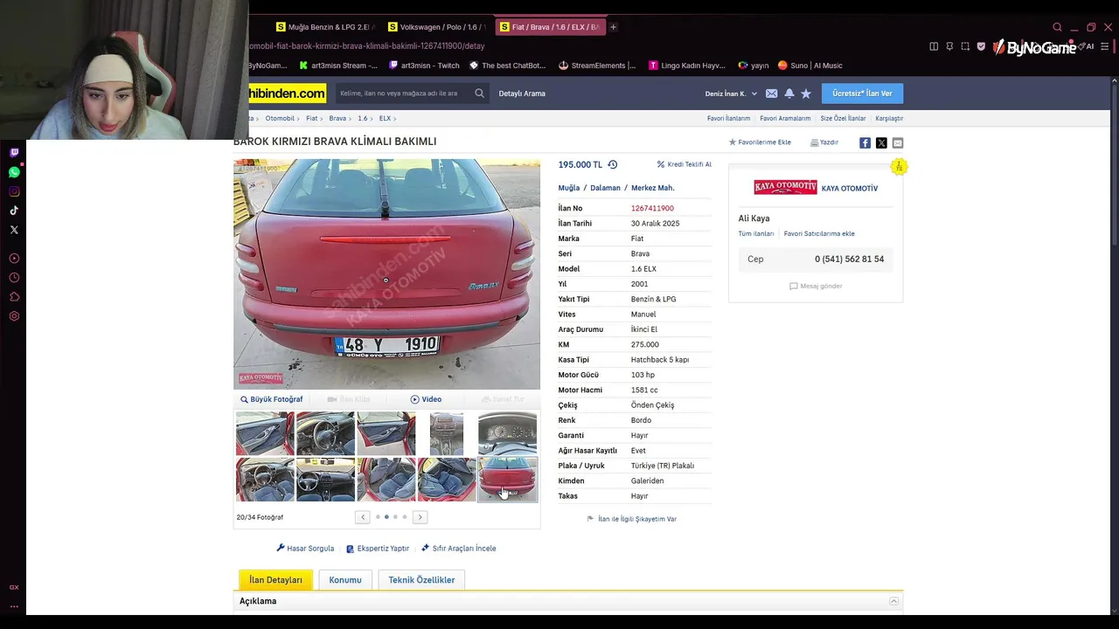Screen dimensions: 1119x629
Task: Go to previous thumbnail page arrow
Action: click(363, 517)
